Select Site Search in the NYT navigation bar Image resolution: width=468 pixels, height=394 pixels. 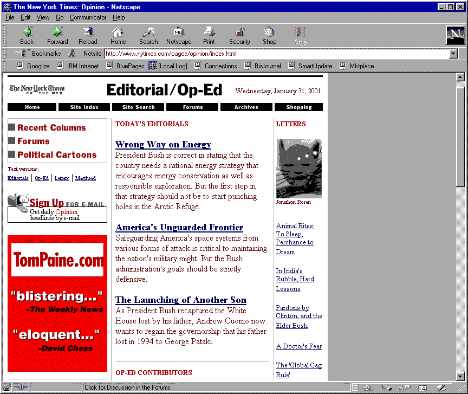(x=138, y=107)
